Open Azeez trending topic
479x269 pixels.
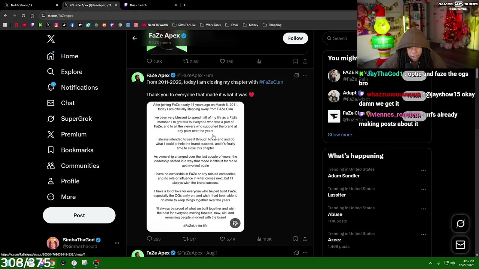click(x=335, y=239)
